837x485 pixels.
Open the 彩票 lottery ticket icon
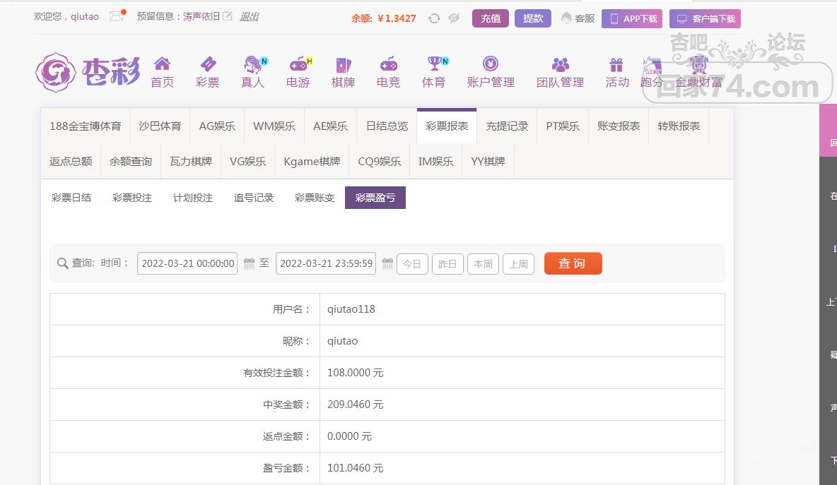coord(208,65)
